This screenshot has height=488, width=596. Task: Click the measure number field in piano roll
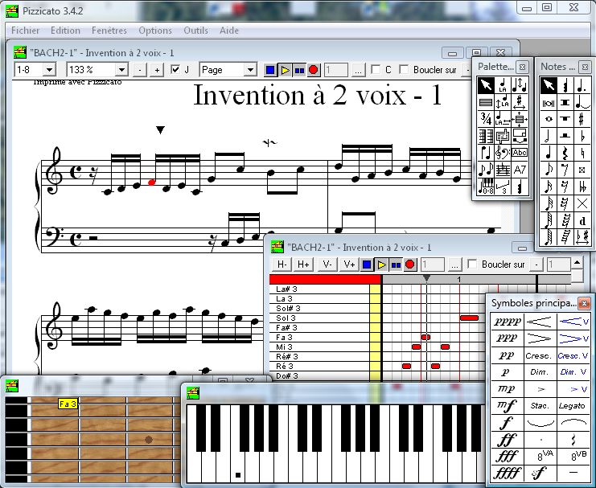coord(433,265)
